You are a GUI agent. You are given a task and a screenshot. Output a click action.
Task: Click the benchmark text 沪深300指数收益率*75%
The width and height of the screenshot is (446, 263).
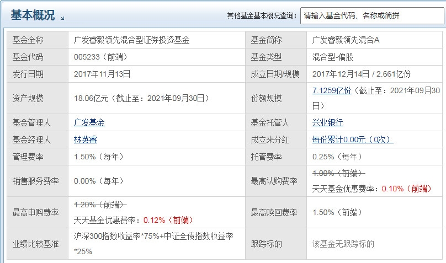tap(116, 236)
